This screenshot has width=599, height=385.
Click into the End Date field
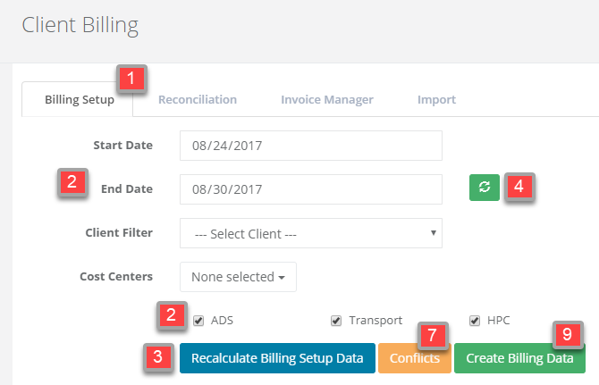(x=311, y=188)
